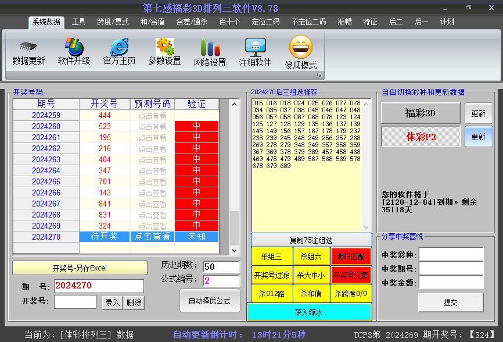Open 网络设置 network settings icon
The image size is (503, 342).
[210, 48]
